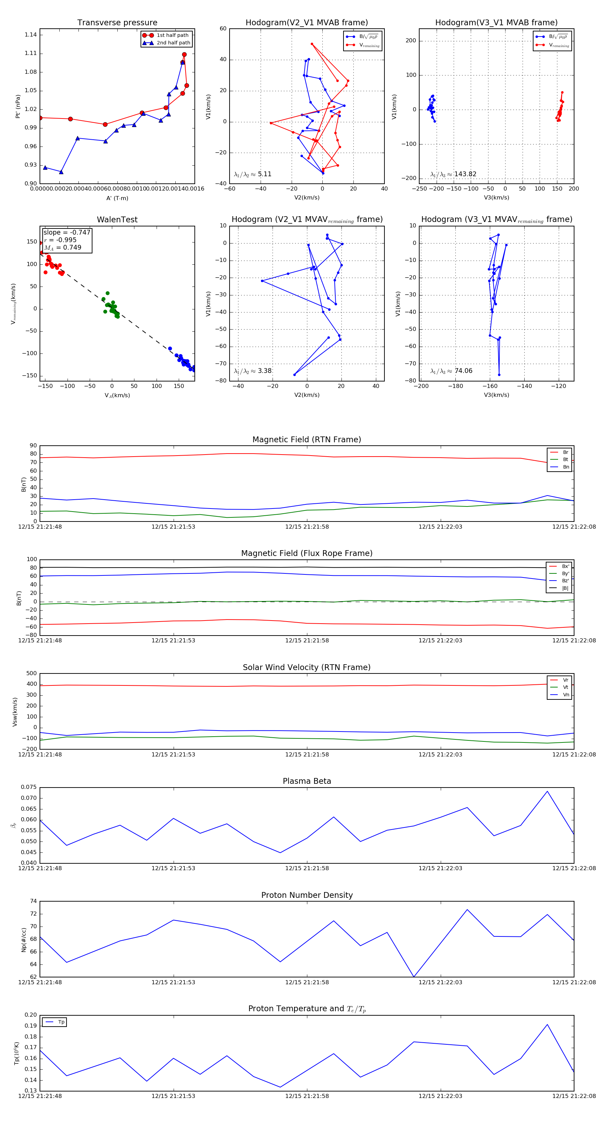Viewport: 614px width, 1127px height.
Task: Select the By' legend entry
Action: pos(559,573)
